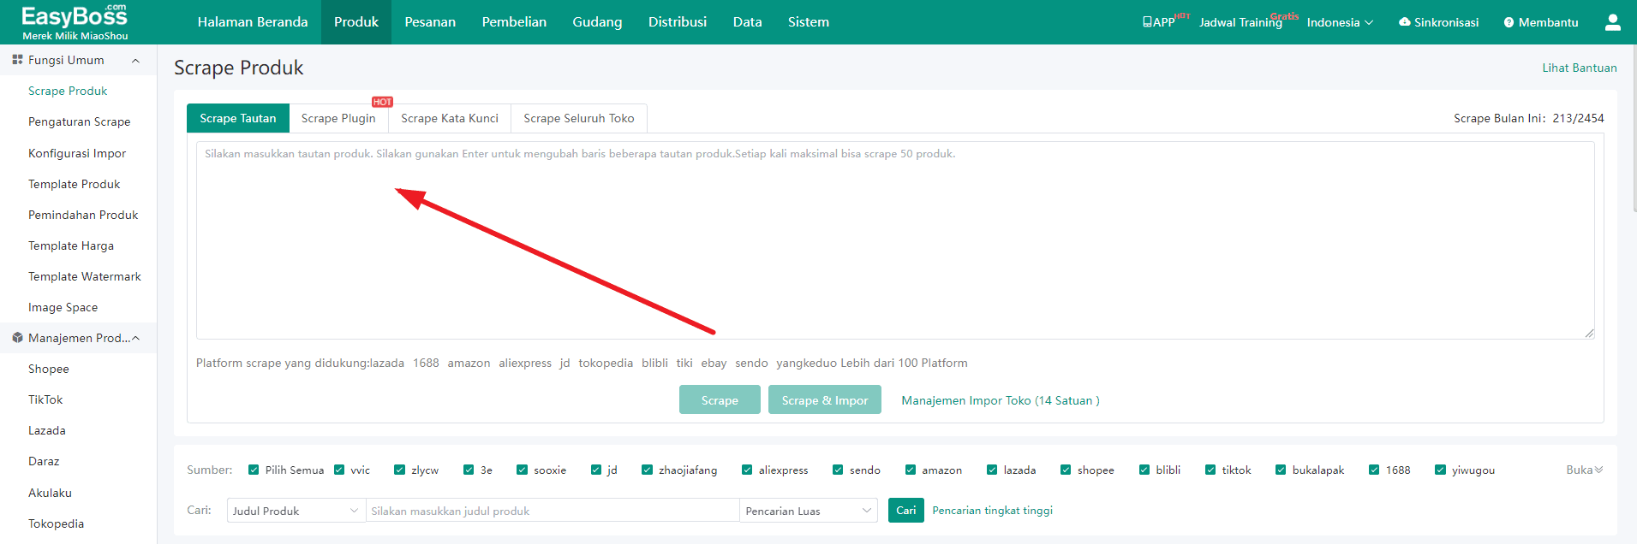
Task: Uncheck the zlycw source checkbox
Action: pyautogui.click(x=399, y=470)
